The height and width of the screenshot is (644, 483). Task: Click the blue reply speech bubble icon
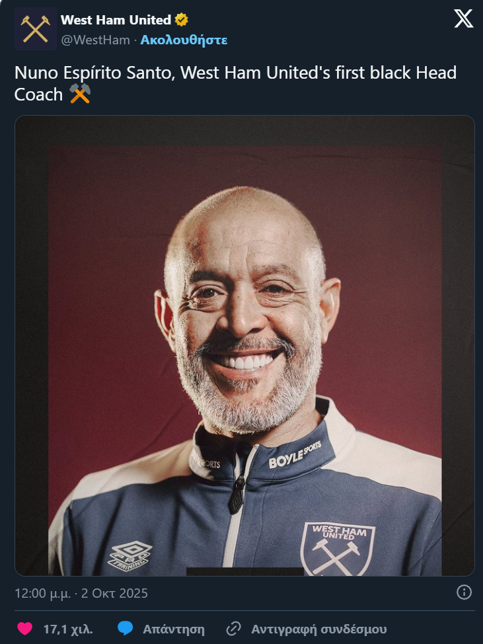click(x=125, y=628)
